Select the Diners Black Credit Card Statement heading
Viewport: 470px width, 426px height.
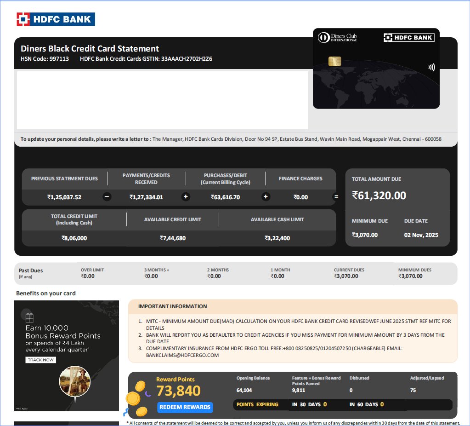(x=90, y=49)
